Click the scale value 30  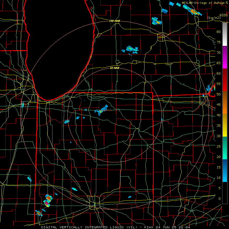(x=219, y=136)
